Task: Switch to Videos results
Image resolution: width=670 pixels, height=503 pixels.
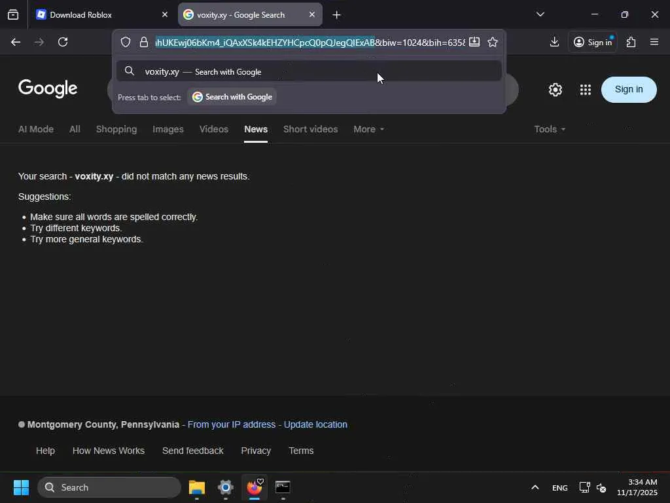Action: coord(214,129)
